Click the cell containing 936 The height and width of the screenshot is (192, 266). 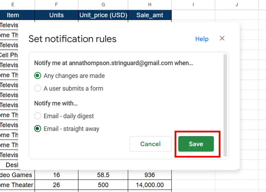click(150, 175)
